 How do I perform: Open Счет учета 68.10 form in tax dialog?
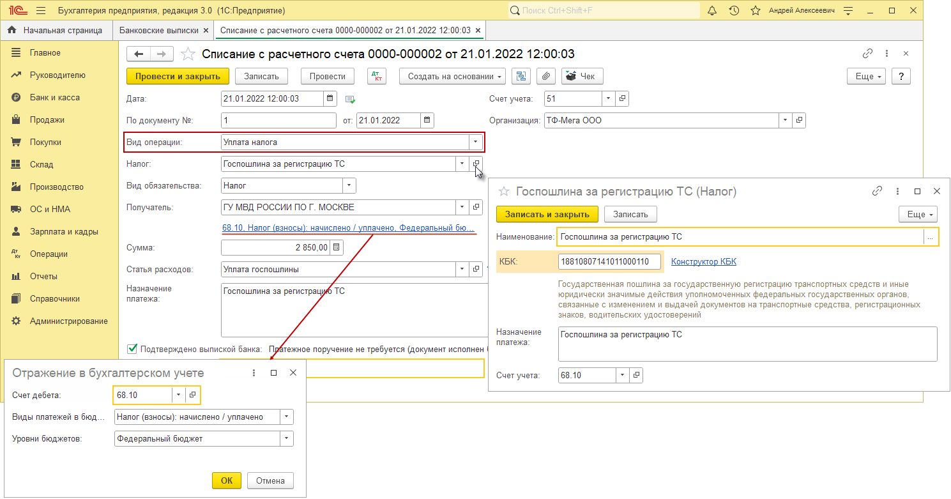pyautogui.click(x=636, y=375)
